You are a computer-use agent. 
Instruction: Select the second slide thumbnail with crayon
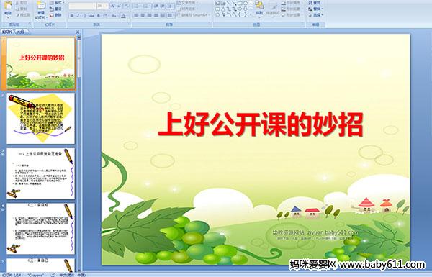(40, 119)
